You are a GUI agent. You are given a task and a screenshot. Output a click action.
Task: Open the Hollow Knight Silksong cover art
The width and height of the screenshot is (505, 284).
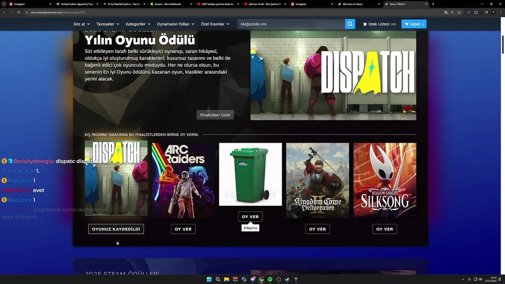point(385,181)
